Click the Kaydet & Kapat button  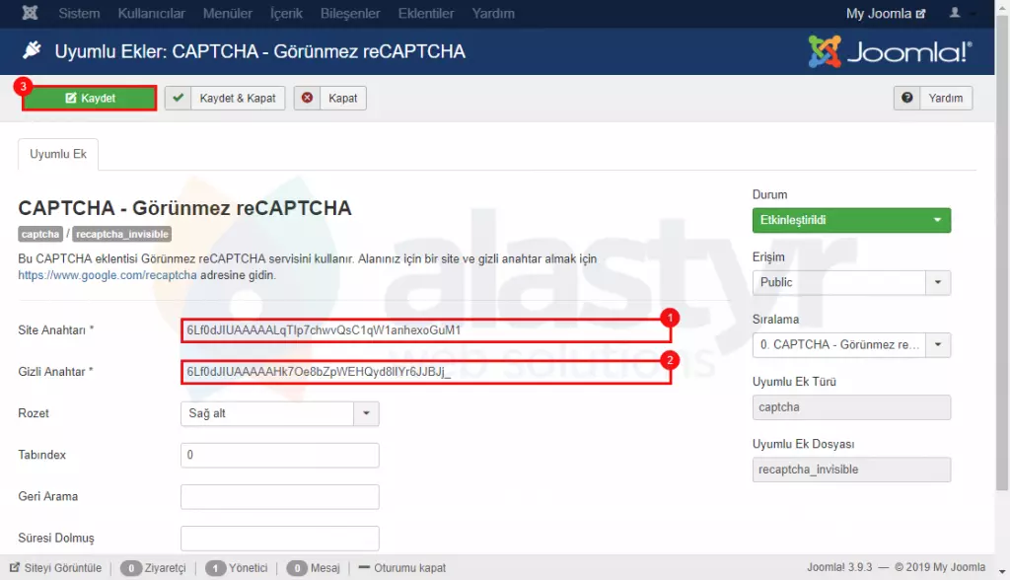(225, 98)
